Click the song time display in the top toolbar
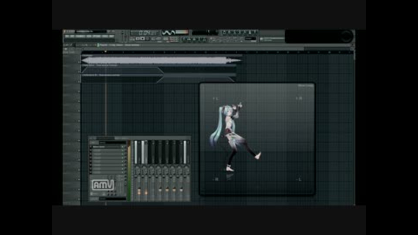The height and width of the screenshot is (235, 418). coord(145,33)
